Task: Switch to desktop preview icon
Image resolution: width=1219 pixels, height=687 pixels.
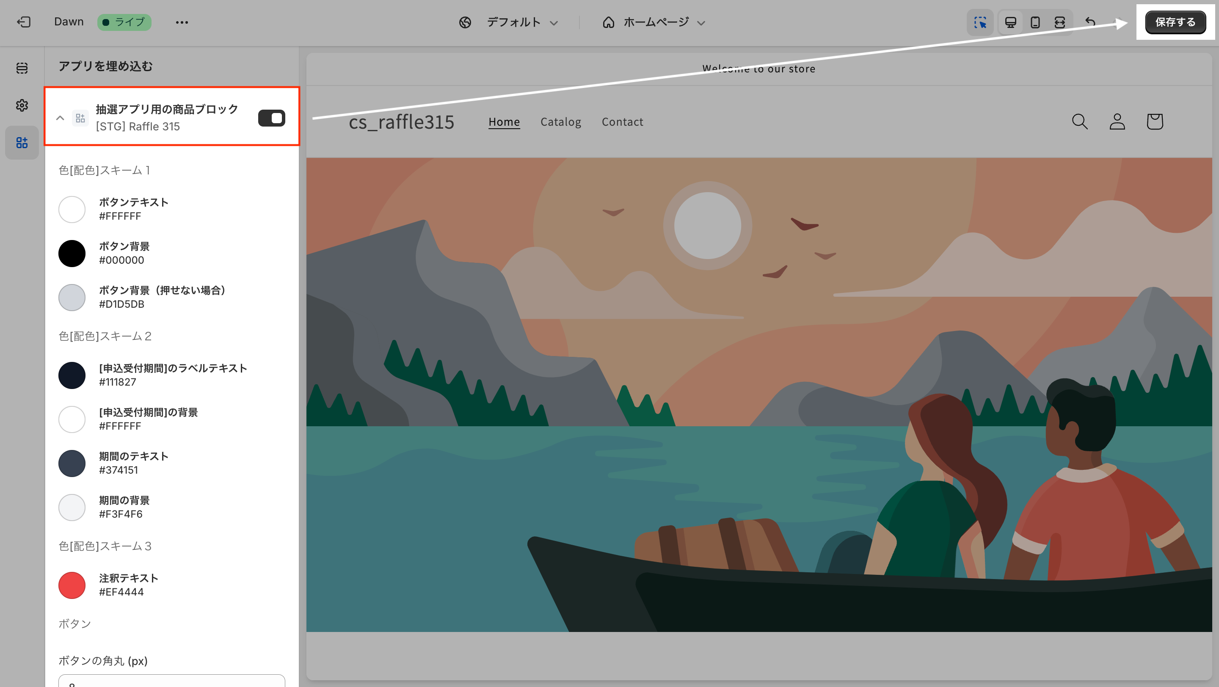Action: 1010,22
